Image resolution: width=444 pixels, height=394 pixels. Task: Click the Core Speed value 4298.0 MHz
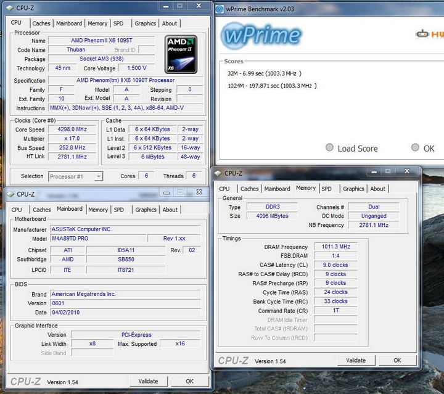pos(72,129)
